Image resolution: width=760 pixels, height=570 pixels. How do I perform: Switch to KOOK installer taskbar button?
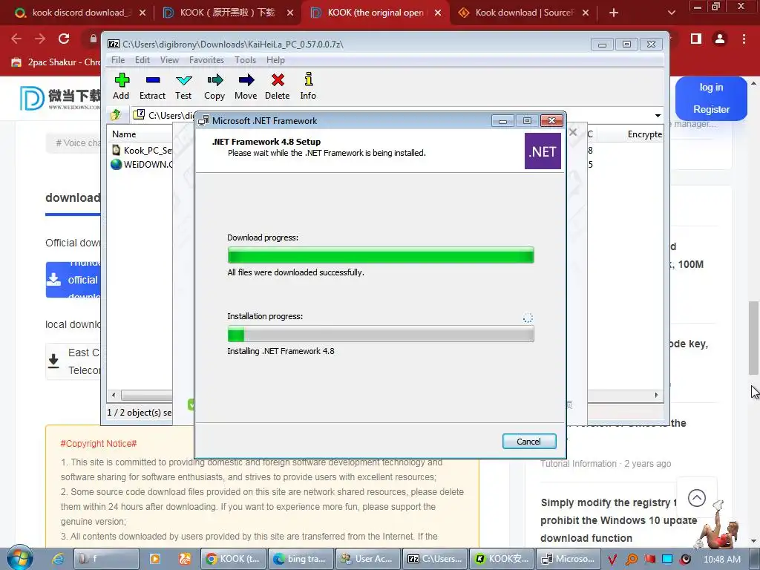coord(502,559)
